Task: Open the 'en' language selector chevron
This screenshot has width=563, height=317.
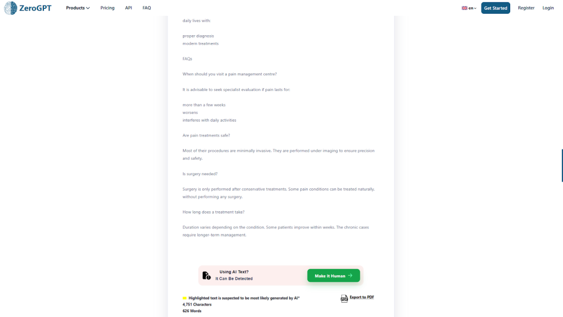Action: [x=475, y=8]
